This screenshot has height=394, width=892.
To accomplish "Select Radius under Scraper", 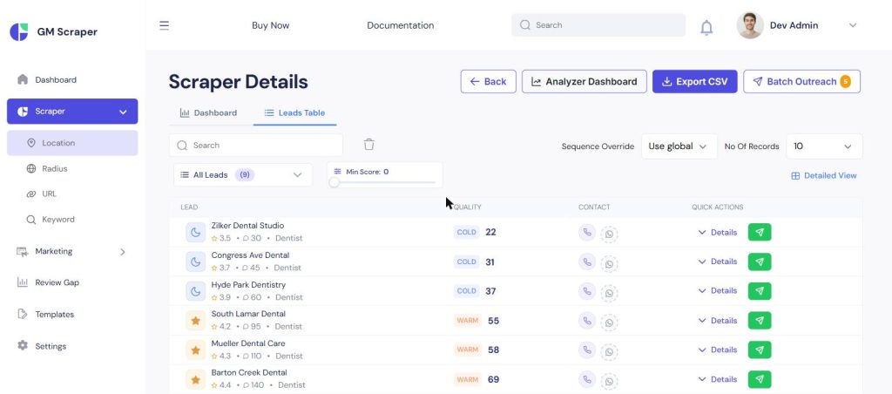I will [x=54, y=168].
